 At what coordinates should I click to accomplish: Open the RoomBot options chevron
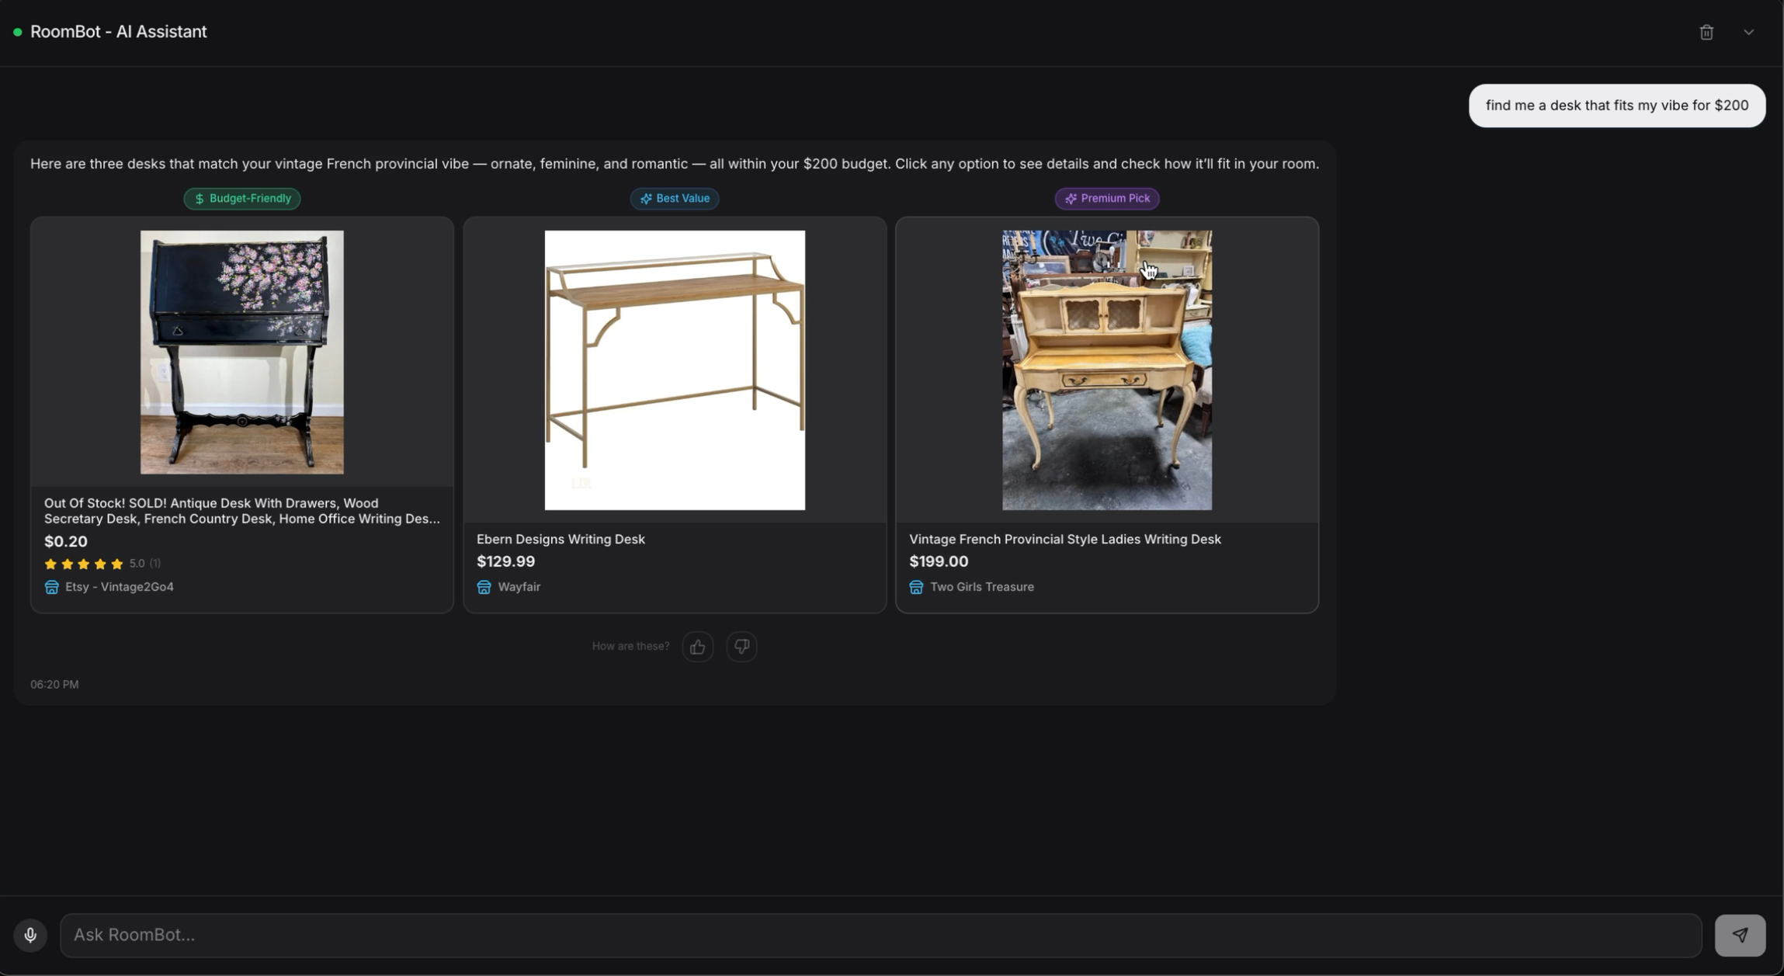pyautogui.click(x=1748, y=31)
